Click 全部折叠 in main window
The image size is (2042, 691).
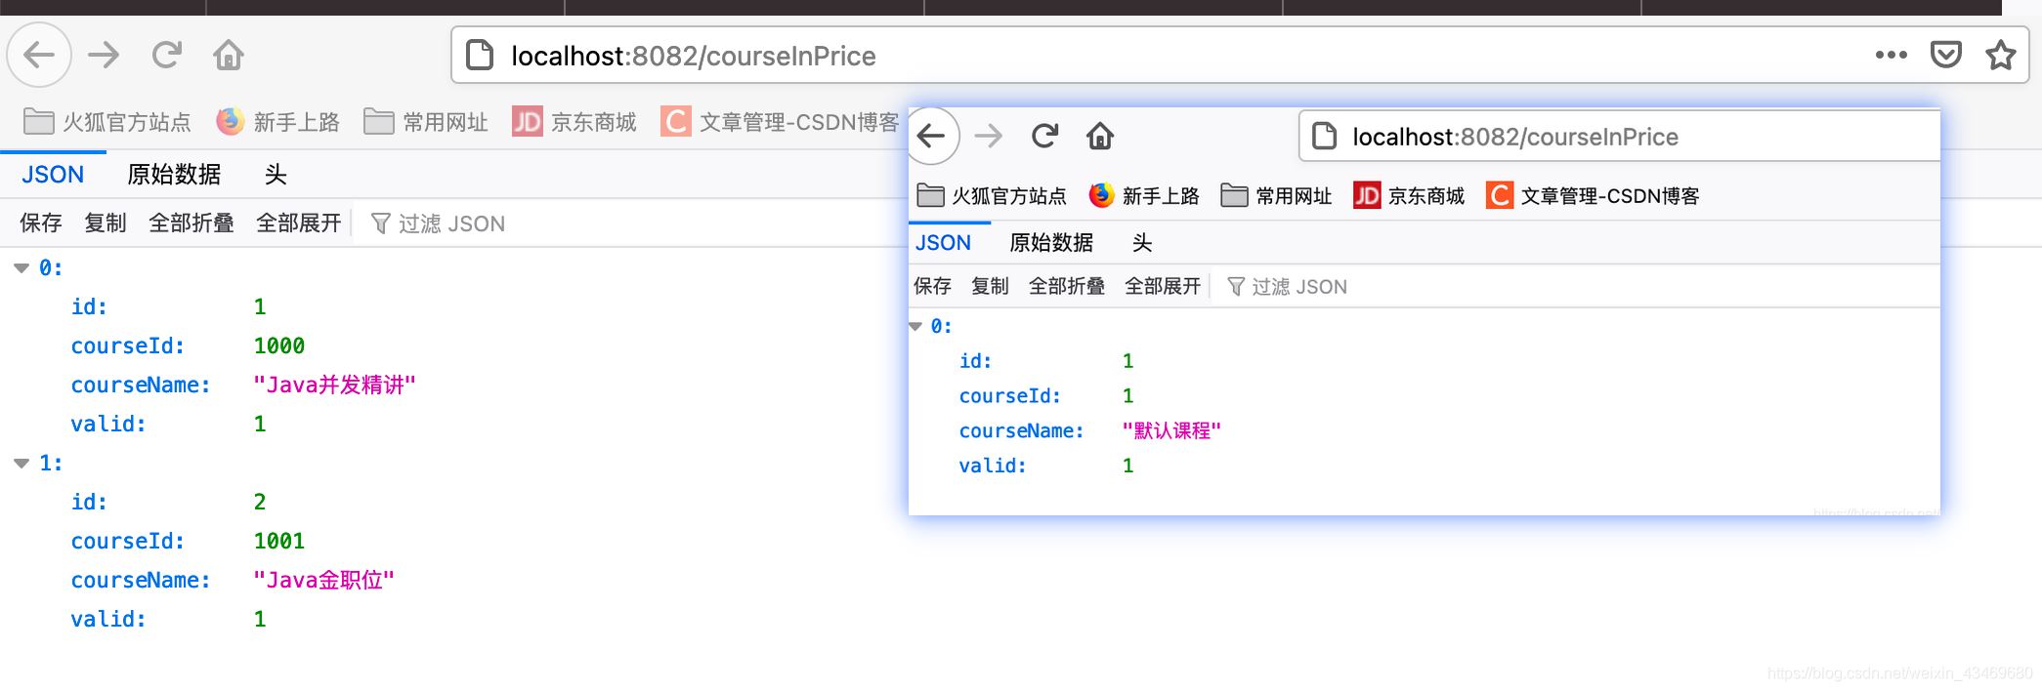click(x=191, y=224)
